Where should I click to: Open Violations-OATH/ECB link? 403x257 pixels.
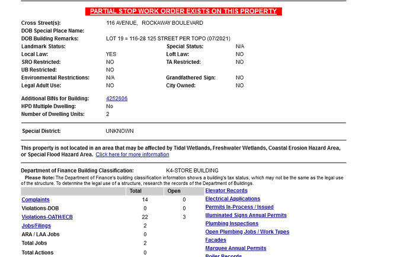(x=47, y=217)
